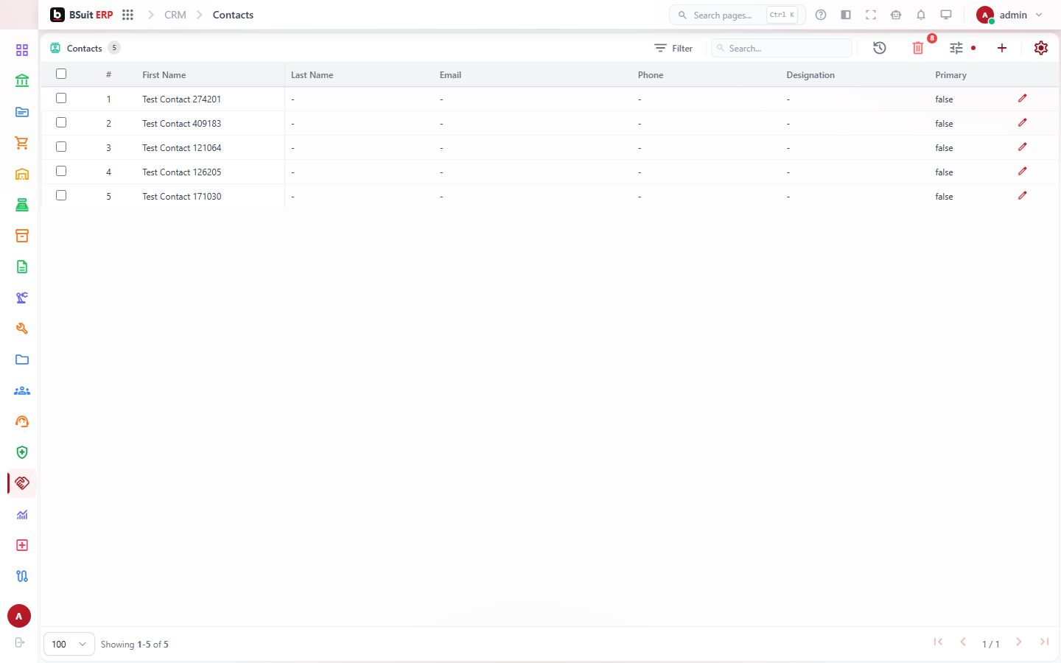
Task: Sort by the First Name column header
Action: coord(164,75)
